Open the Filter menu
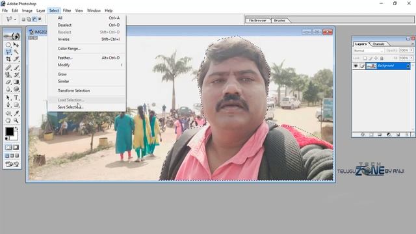The width and height of the screenshot is (416, 234). (x=67, y=10)
